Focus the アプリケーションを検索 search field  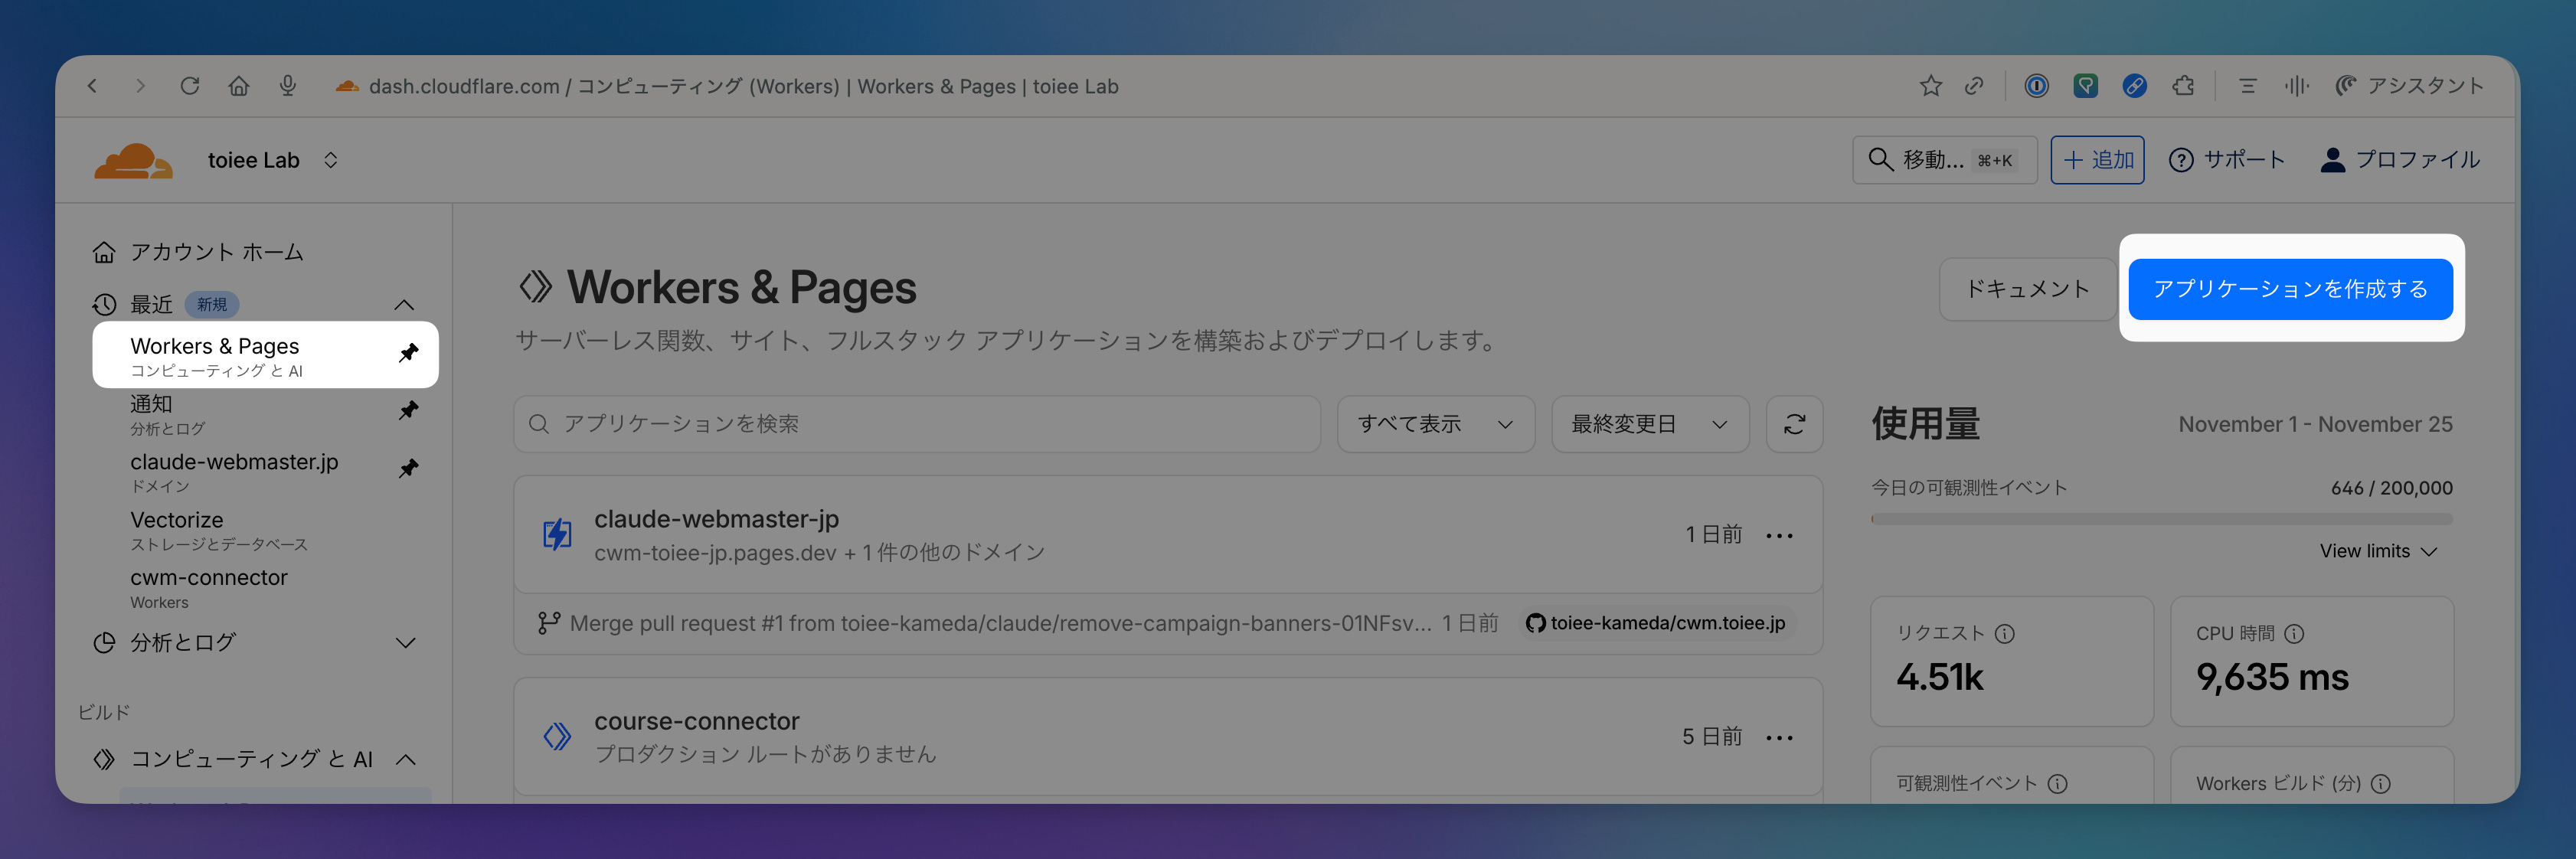917,424
